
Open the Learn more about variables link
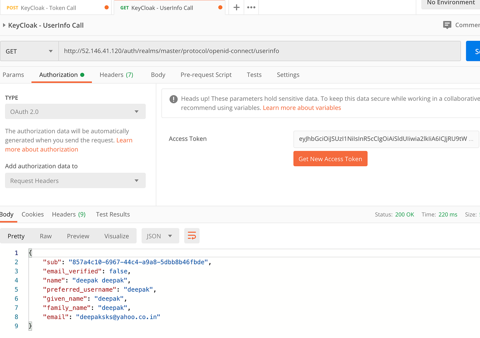302,107
